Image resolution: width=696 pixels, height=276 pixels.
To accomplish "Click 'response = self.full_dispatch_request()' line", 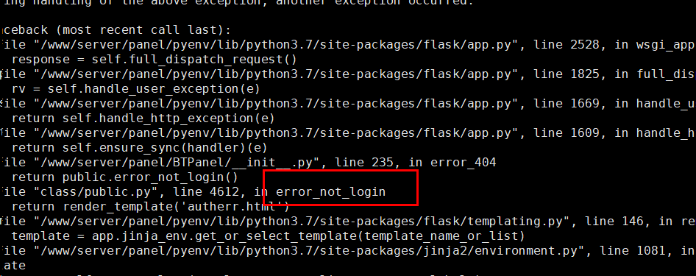I will click(x=154, y=60).
